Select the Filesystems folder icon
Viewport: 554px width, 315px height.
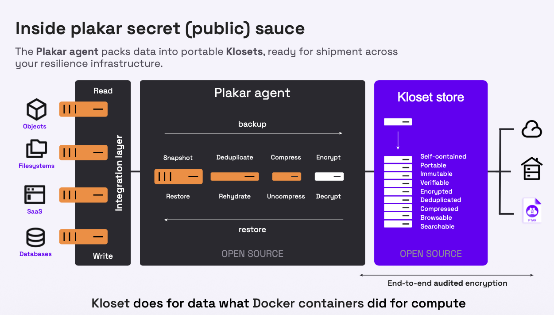36,149
